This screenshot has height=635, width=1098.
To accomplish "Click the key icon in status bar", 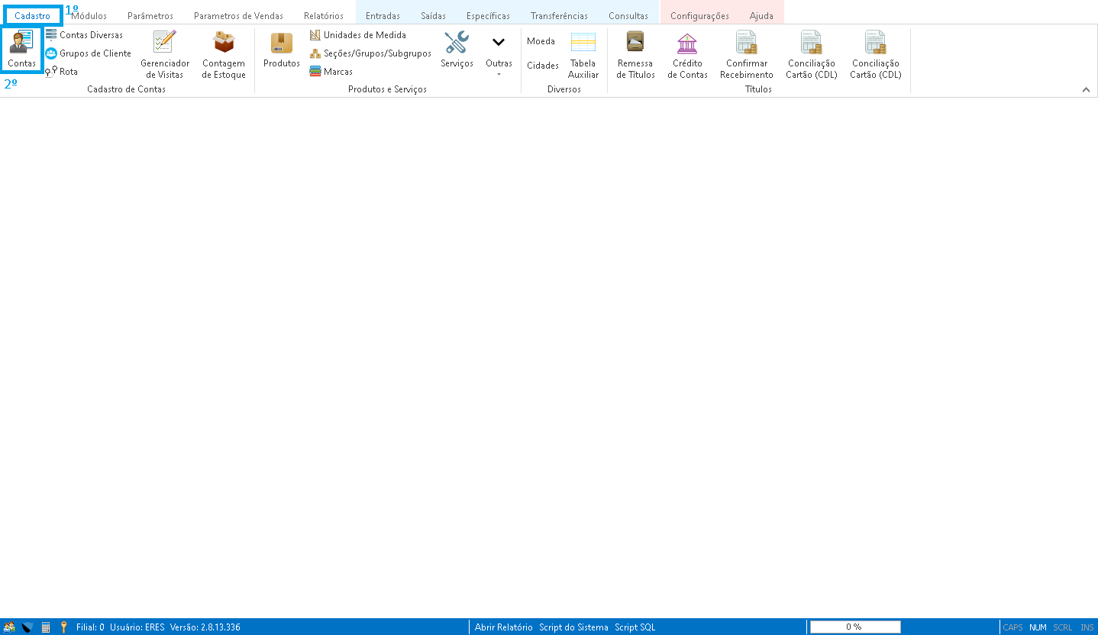I will [x=64, y=627].
